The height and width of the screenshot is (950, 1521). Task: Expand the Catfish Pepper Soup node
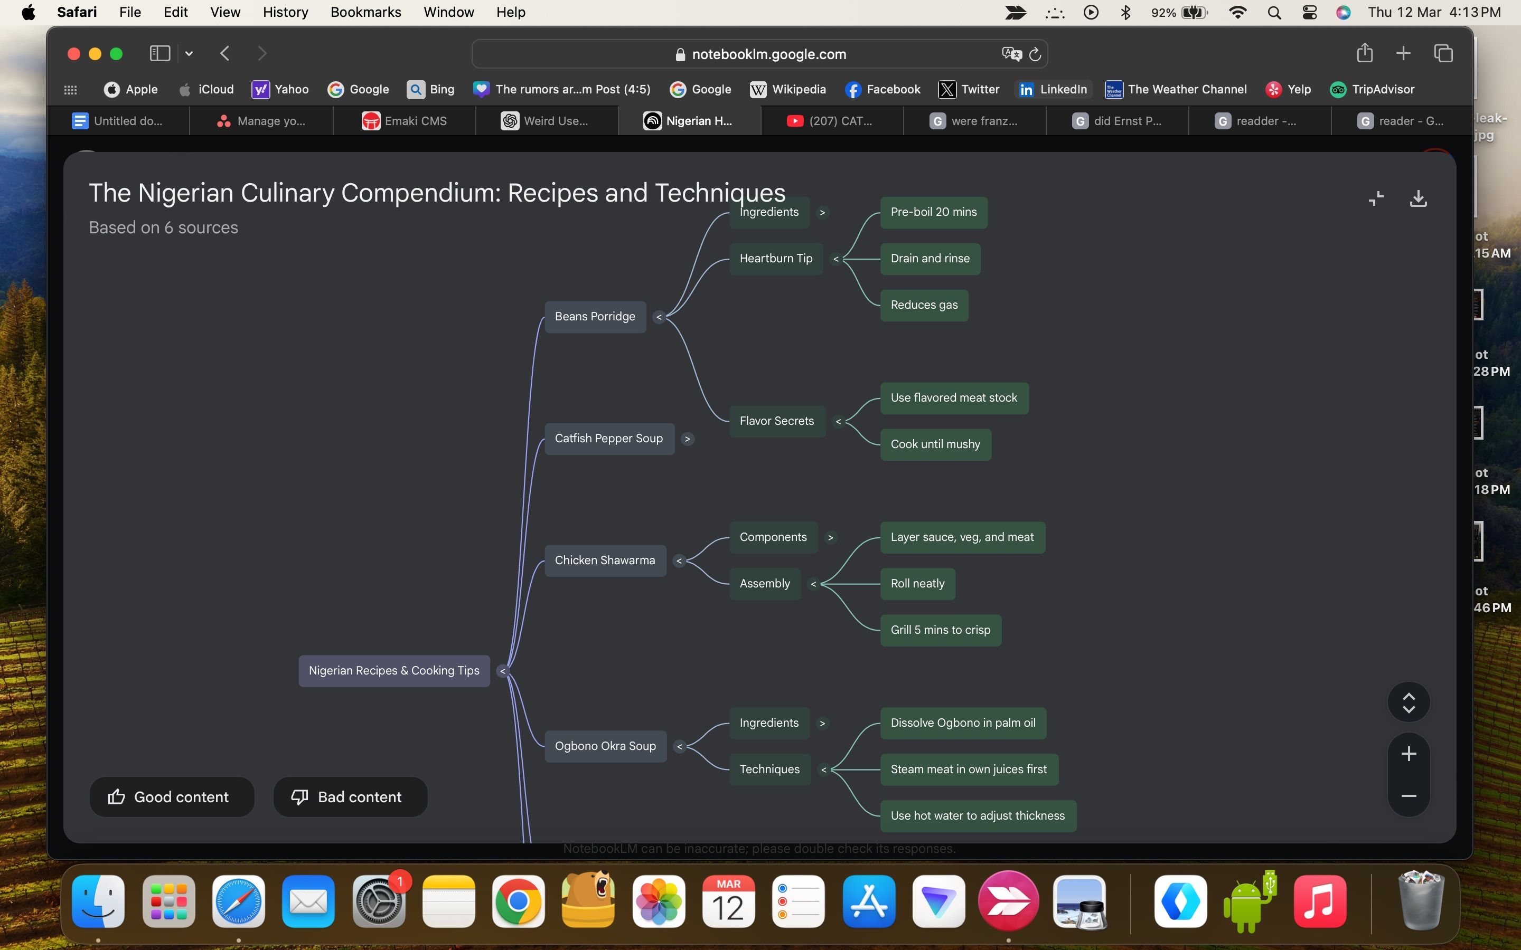[687, 439]
